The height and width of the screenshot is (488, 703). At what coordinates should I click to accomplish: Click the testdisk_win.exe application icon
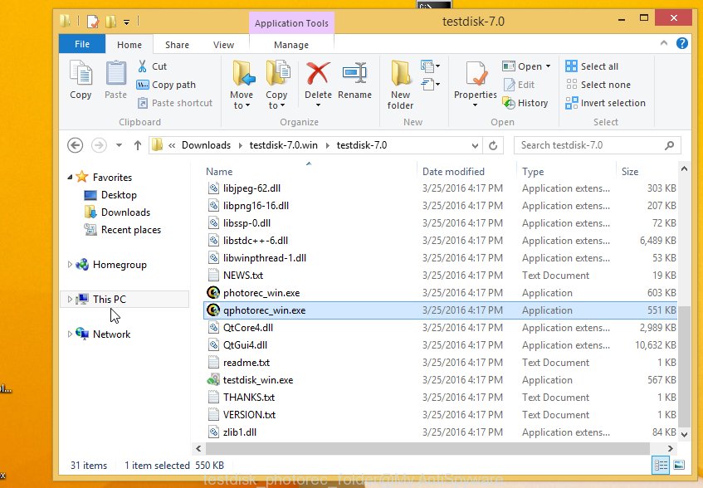(213, 380)
